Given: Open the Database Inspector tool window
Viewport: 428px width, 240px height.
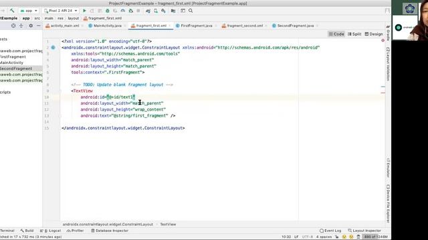Looking at the screenshot, I should [110, 231].
